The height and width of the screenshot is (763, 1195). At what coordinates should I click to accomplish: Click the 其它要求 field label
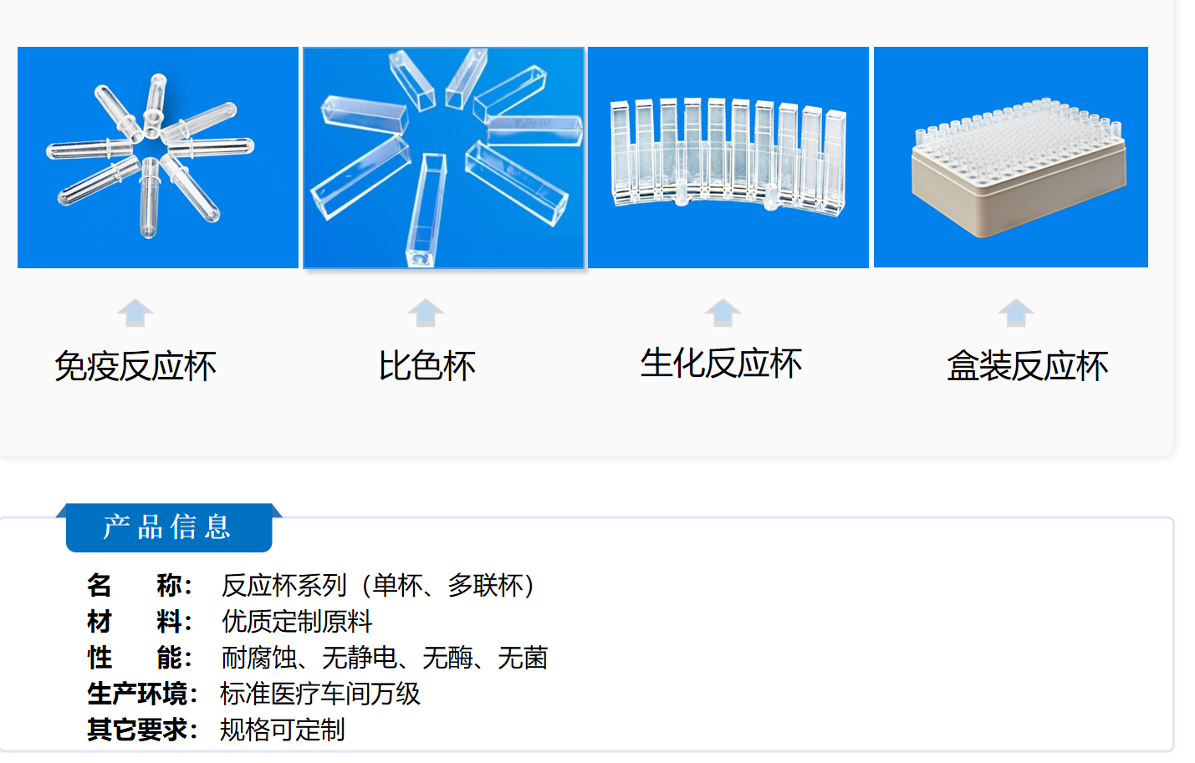coord(138,730)
